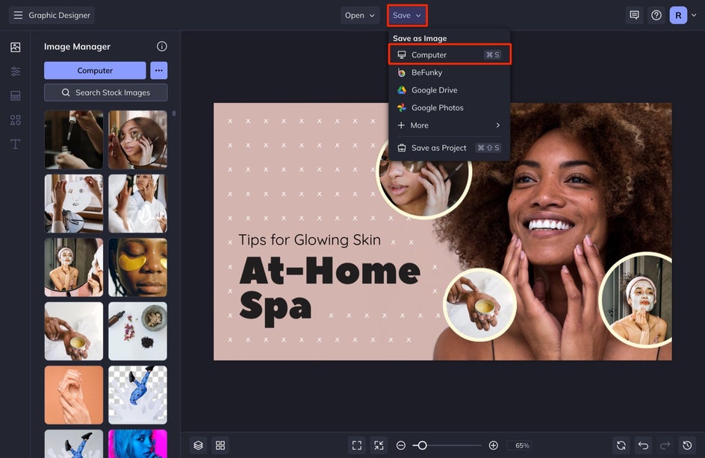Select the transparent blue legs thumbnail
The image size is (705, 458).
137,395
